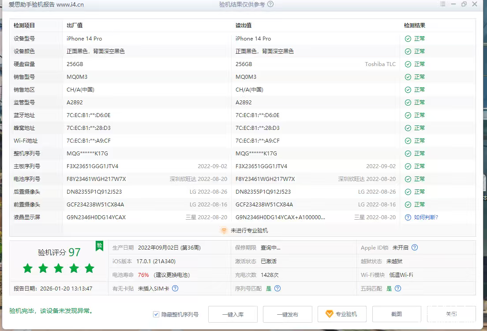Click the help icon next to Apple ID锁
The height and width of the screenshot is (331, 487).
[414, 247]
